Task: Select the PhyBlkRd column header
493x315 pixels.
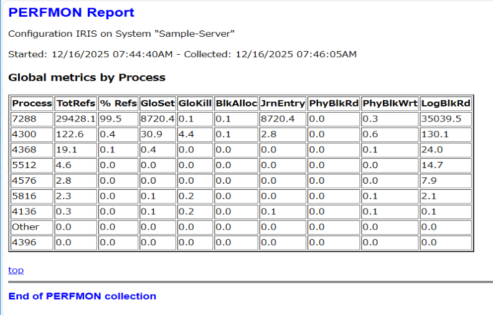Action: [334, 103]
